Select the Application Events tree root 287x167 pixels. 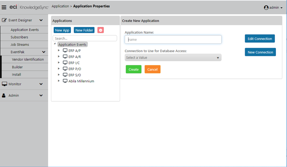[x=73, y=45]
